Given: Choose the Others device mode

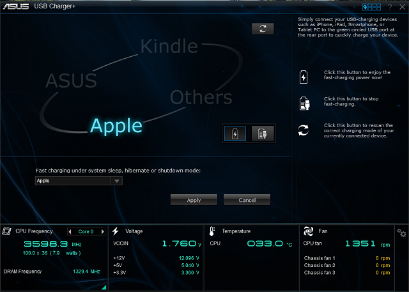Looking at the screenshot, I should coord(201,97).
